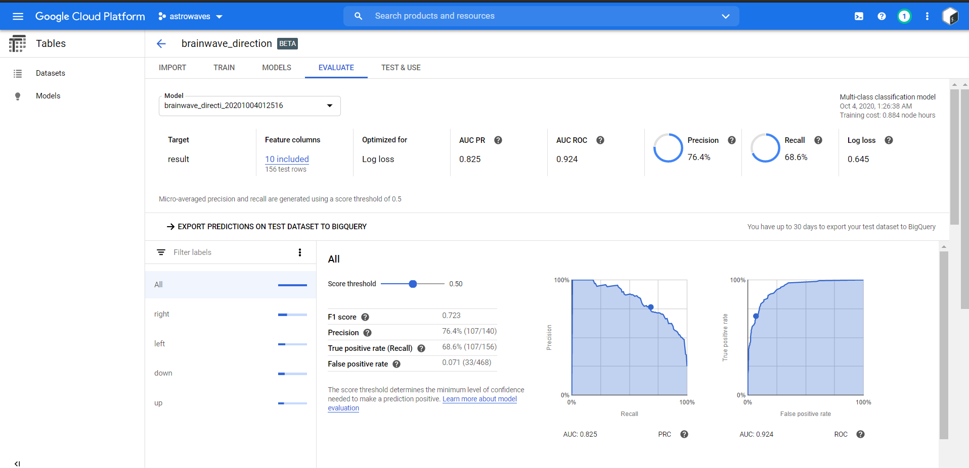Screen dimensions: 969x468
Task: Click the Tables product icon
Action: coord(18,43)
